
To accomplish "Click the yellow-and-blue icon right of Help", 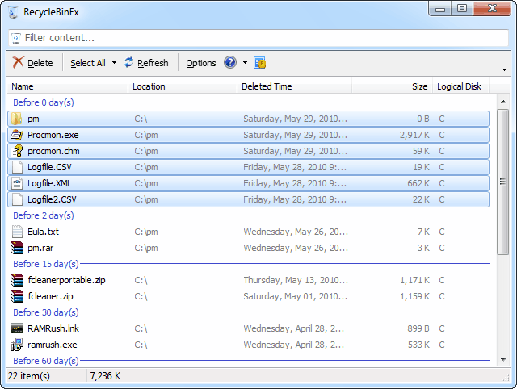I will 260,63.
